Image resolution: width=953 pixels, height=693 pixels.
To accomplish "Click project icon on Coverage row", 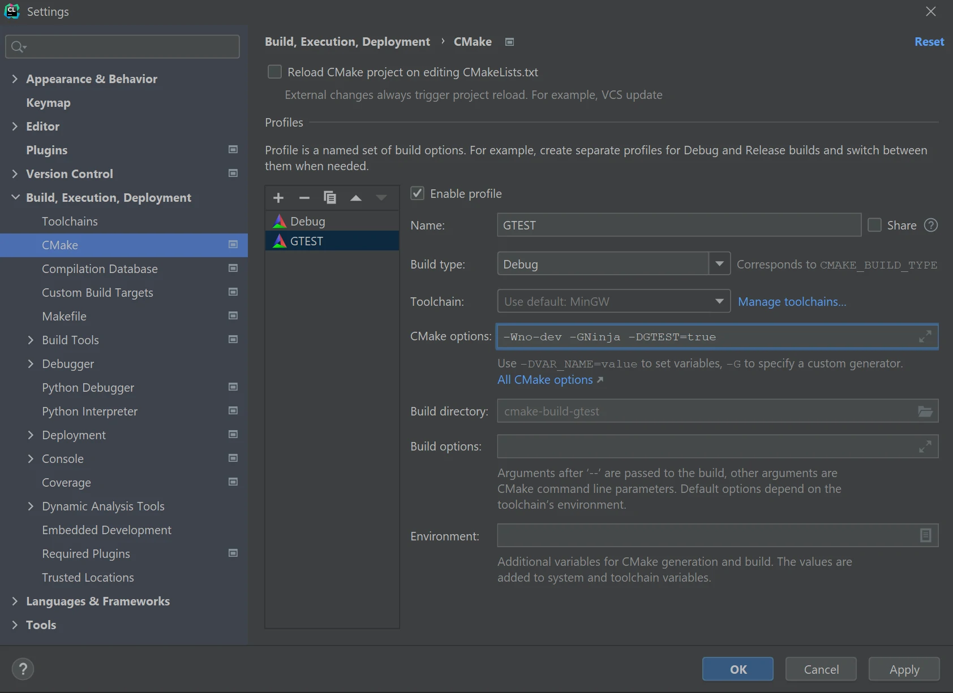I will point(233,482).
